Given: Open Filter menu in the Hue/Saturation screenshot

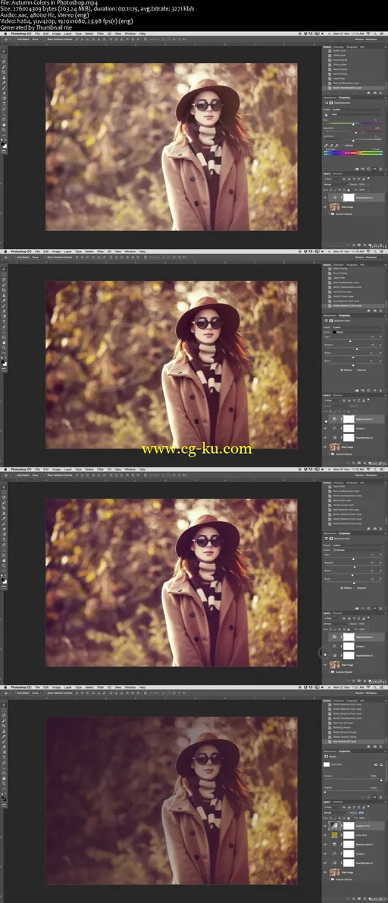Looking at the screenshot, I should click(102, 33).
